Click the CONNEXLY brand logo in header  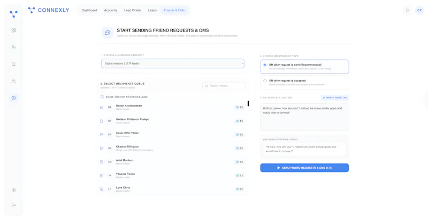[x=49, y=10]
